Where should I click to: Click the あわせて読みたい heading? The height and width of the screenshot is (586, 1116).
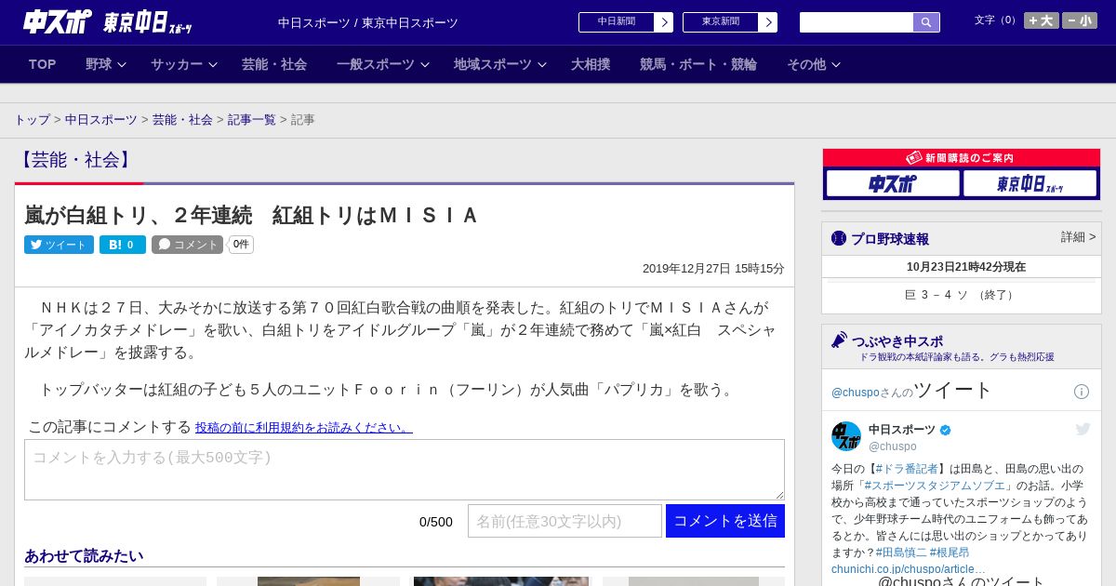[x=84, y=556]
